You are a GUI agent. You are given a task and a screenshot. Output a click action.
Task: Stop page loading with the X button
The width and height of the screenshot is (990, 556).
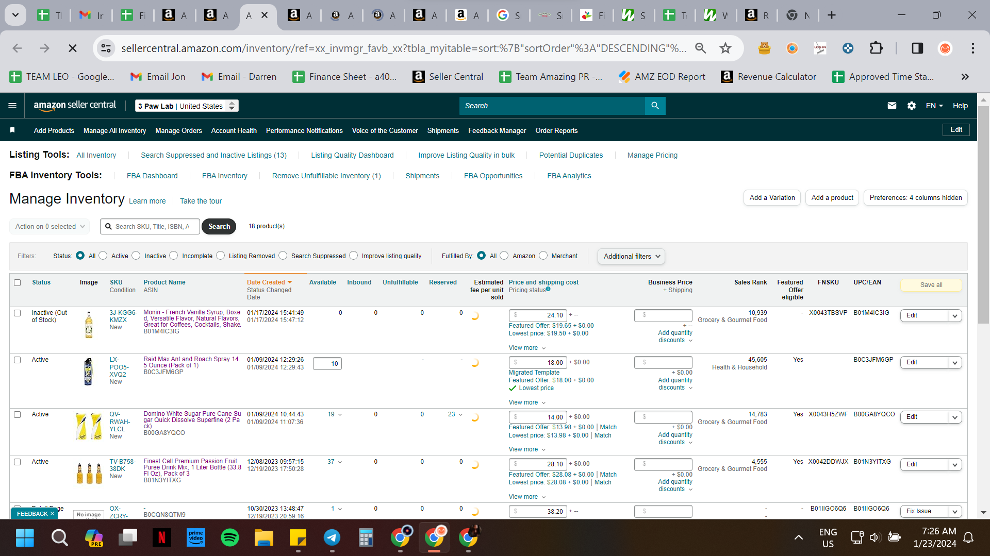tap(73, 48)
